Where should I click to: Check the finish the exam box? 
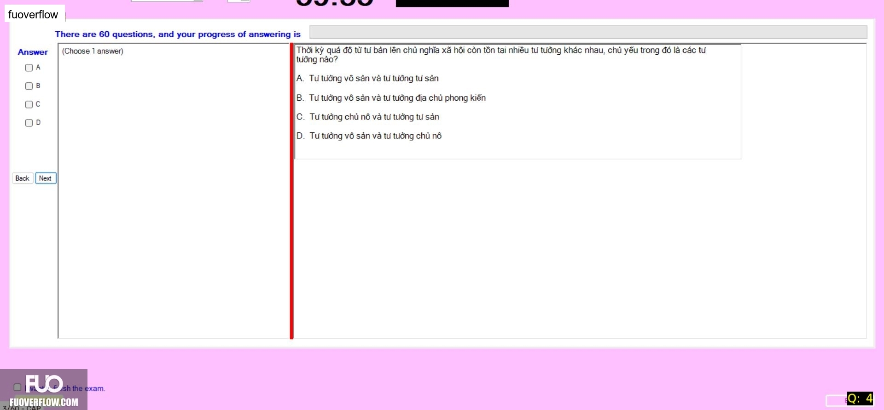pos(17,387)
